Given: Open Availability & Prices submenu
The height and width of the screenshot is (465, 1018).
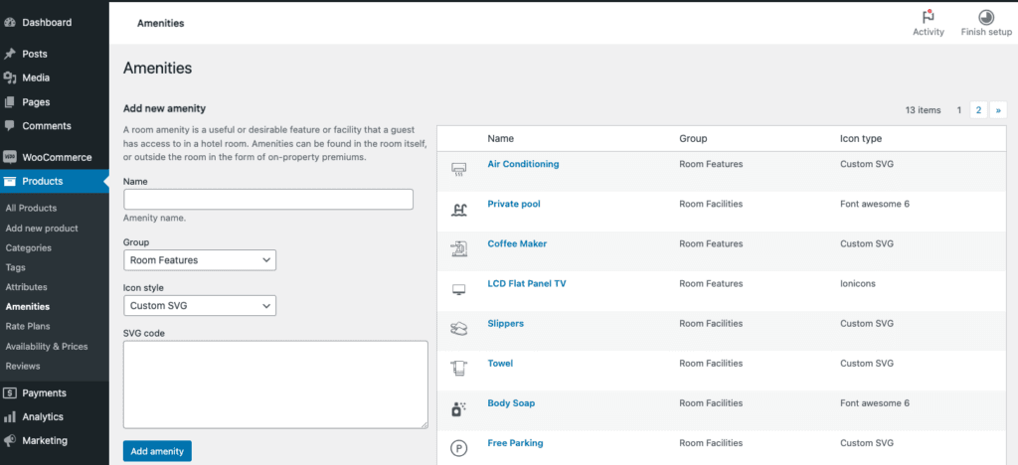Looking at the screenshot, I should (47, 346).
